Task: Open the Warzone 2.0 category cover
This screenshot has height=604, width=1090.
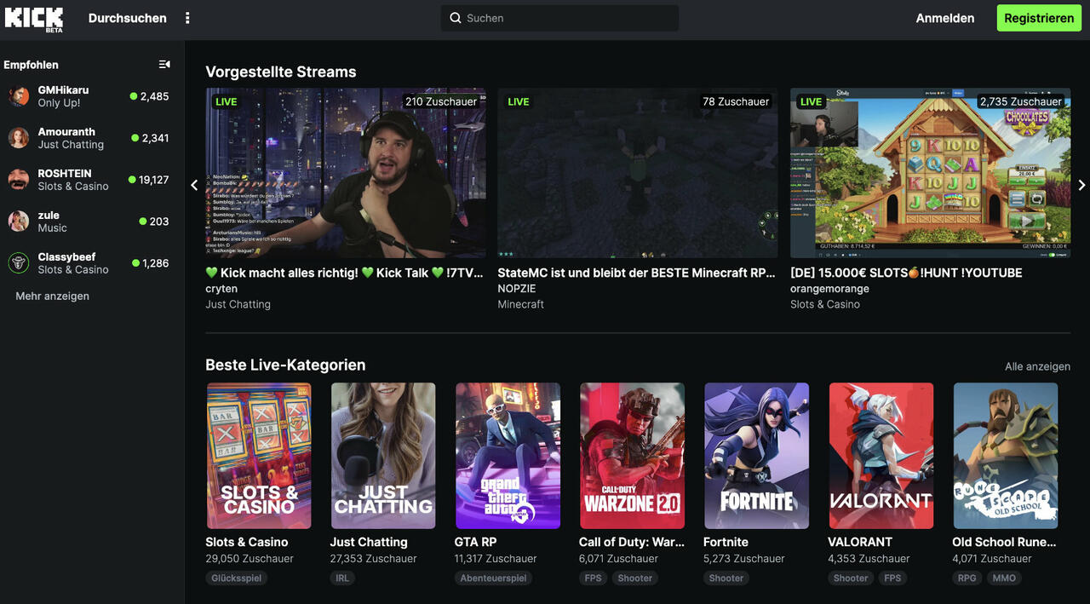Action: point(632,456)
